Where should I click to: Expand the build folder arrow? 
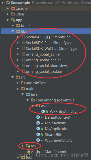pyautogui.click(x=13, y=25)
